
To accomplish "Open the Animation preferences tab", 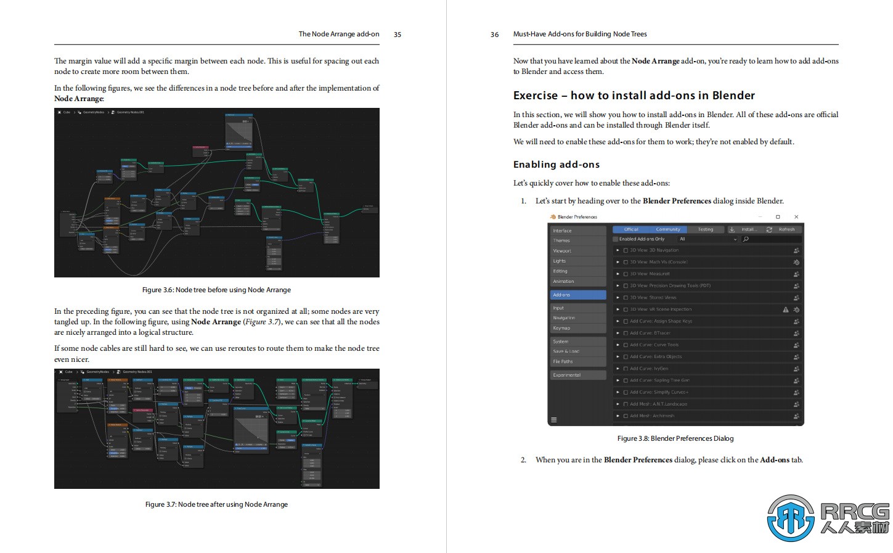I will point(578,281).
